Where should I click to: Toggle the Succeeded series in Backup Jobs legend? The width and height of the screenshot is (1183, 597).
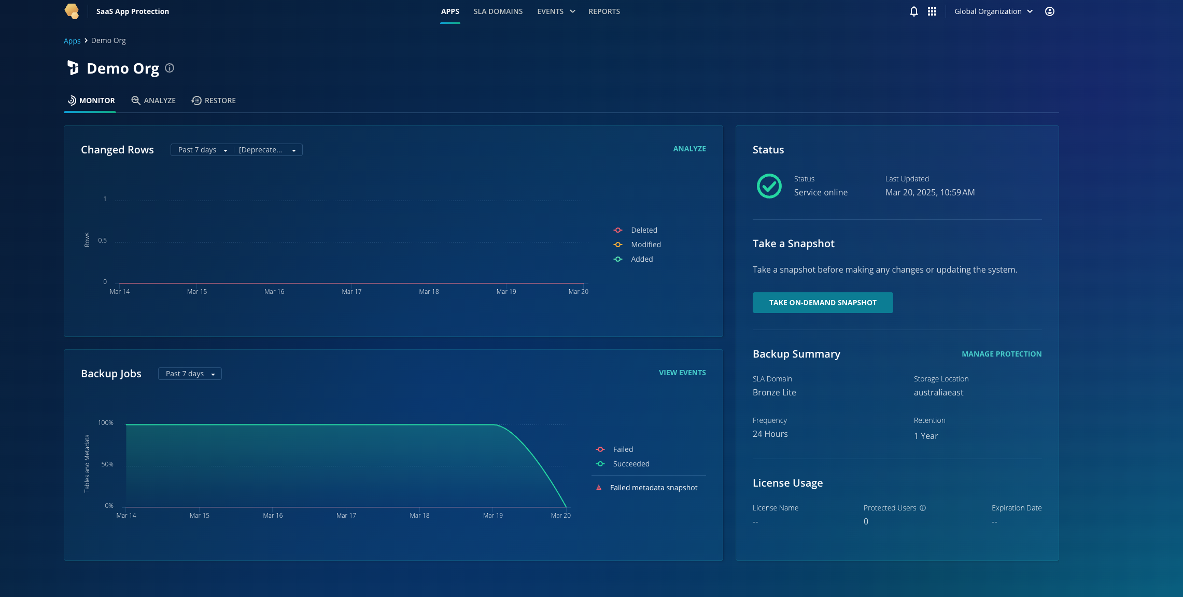[x=623, y=464]
